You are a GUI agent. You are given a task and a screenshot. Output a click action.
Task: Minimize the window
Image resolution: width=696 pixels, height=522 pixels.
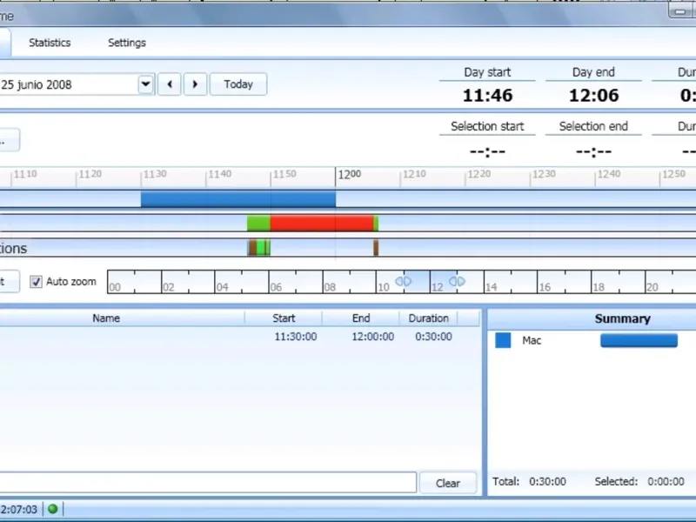pos(679,12)
